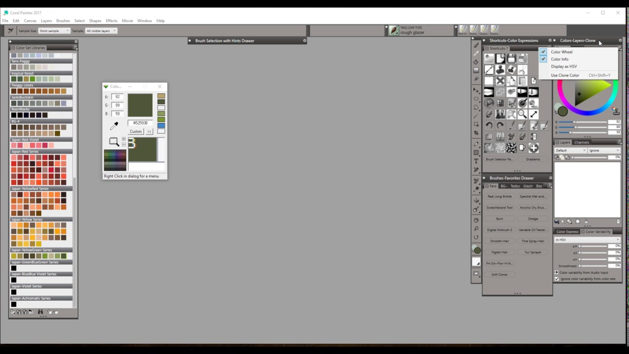Click the scissors Cut icon in Shortcuts
This screenshot has height=354, width=629.
(522, 70)
